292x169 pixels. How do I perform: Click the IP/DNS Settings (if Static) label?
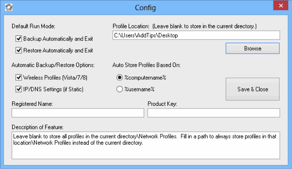pos(53,89)
